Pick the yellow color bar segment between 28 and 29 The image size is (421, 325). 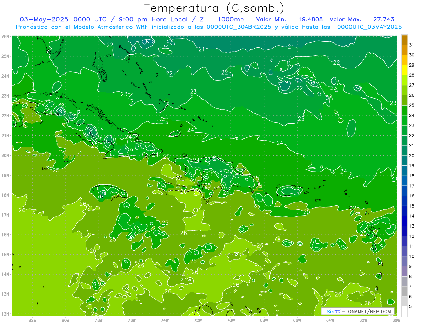[405, 70]
